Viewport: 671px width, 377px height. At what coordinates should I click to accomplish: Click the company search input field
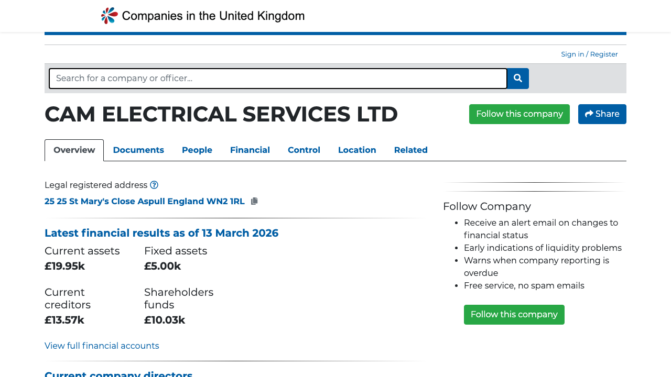(278, 78)
